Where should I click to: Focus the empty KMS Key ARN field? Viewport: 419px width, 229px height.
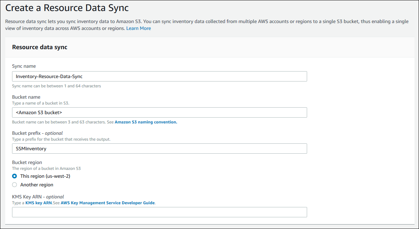point(159,212)
